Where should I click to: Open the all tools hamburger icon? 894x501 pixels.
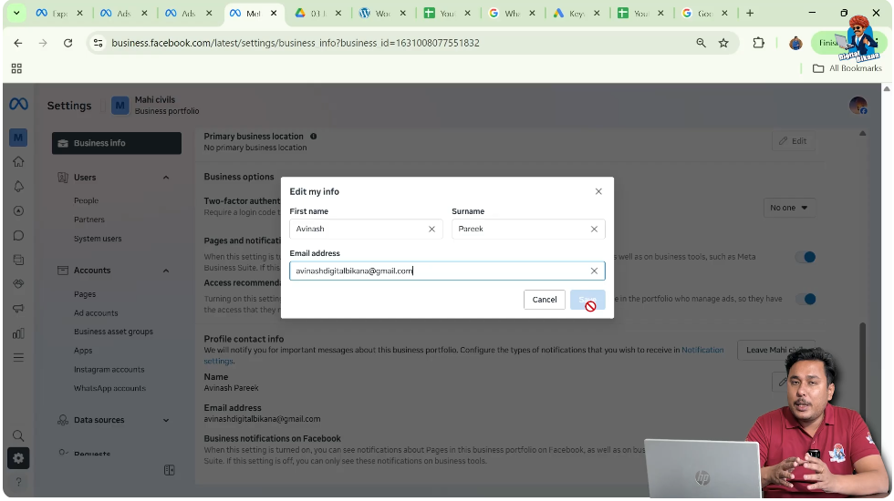click(x=18, y=358)
